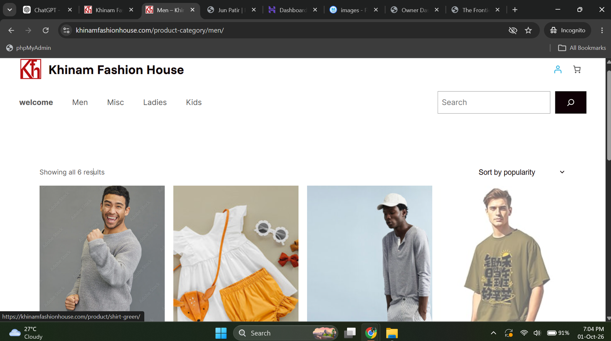Image resolution: width=611 pixels, height=341 pixels.
Task: Open the white dress and orange shorts product
Action: click(x=236, y=253)
